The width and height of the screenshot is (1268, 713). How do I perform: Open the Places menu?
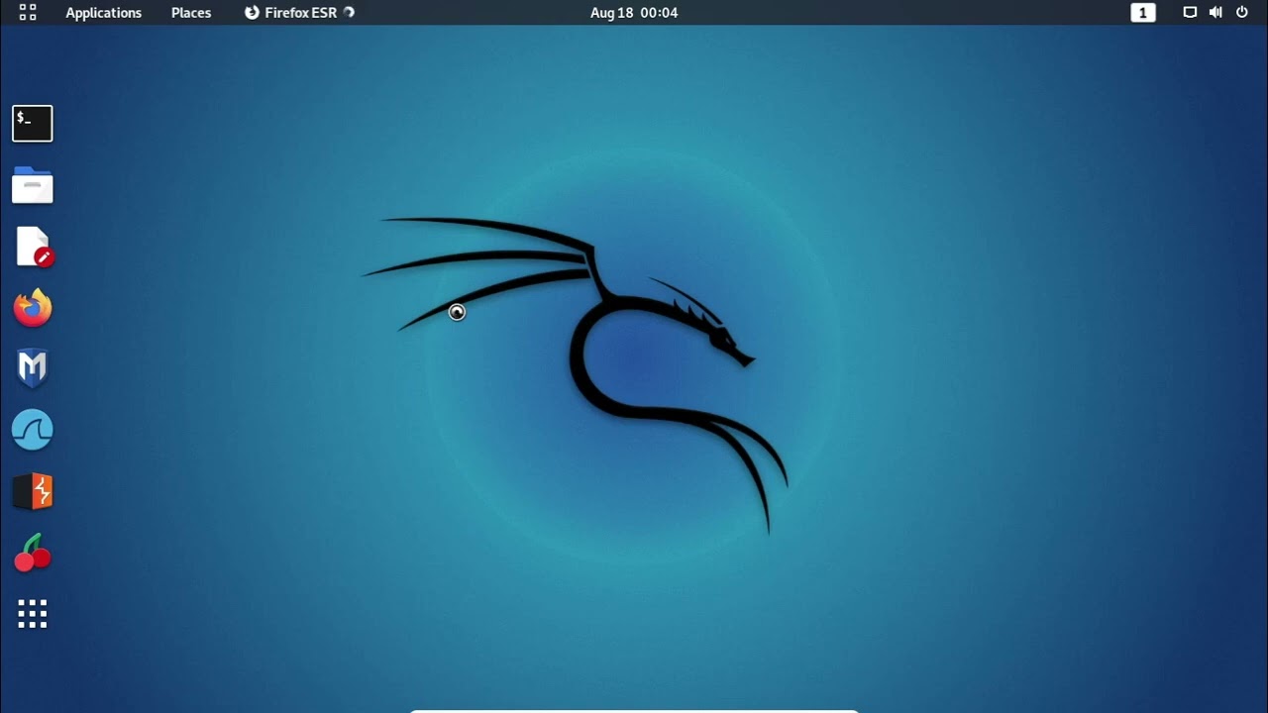pos(191,13)
